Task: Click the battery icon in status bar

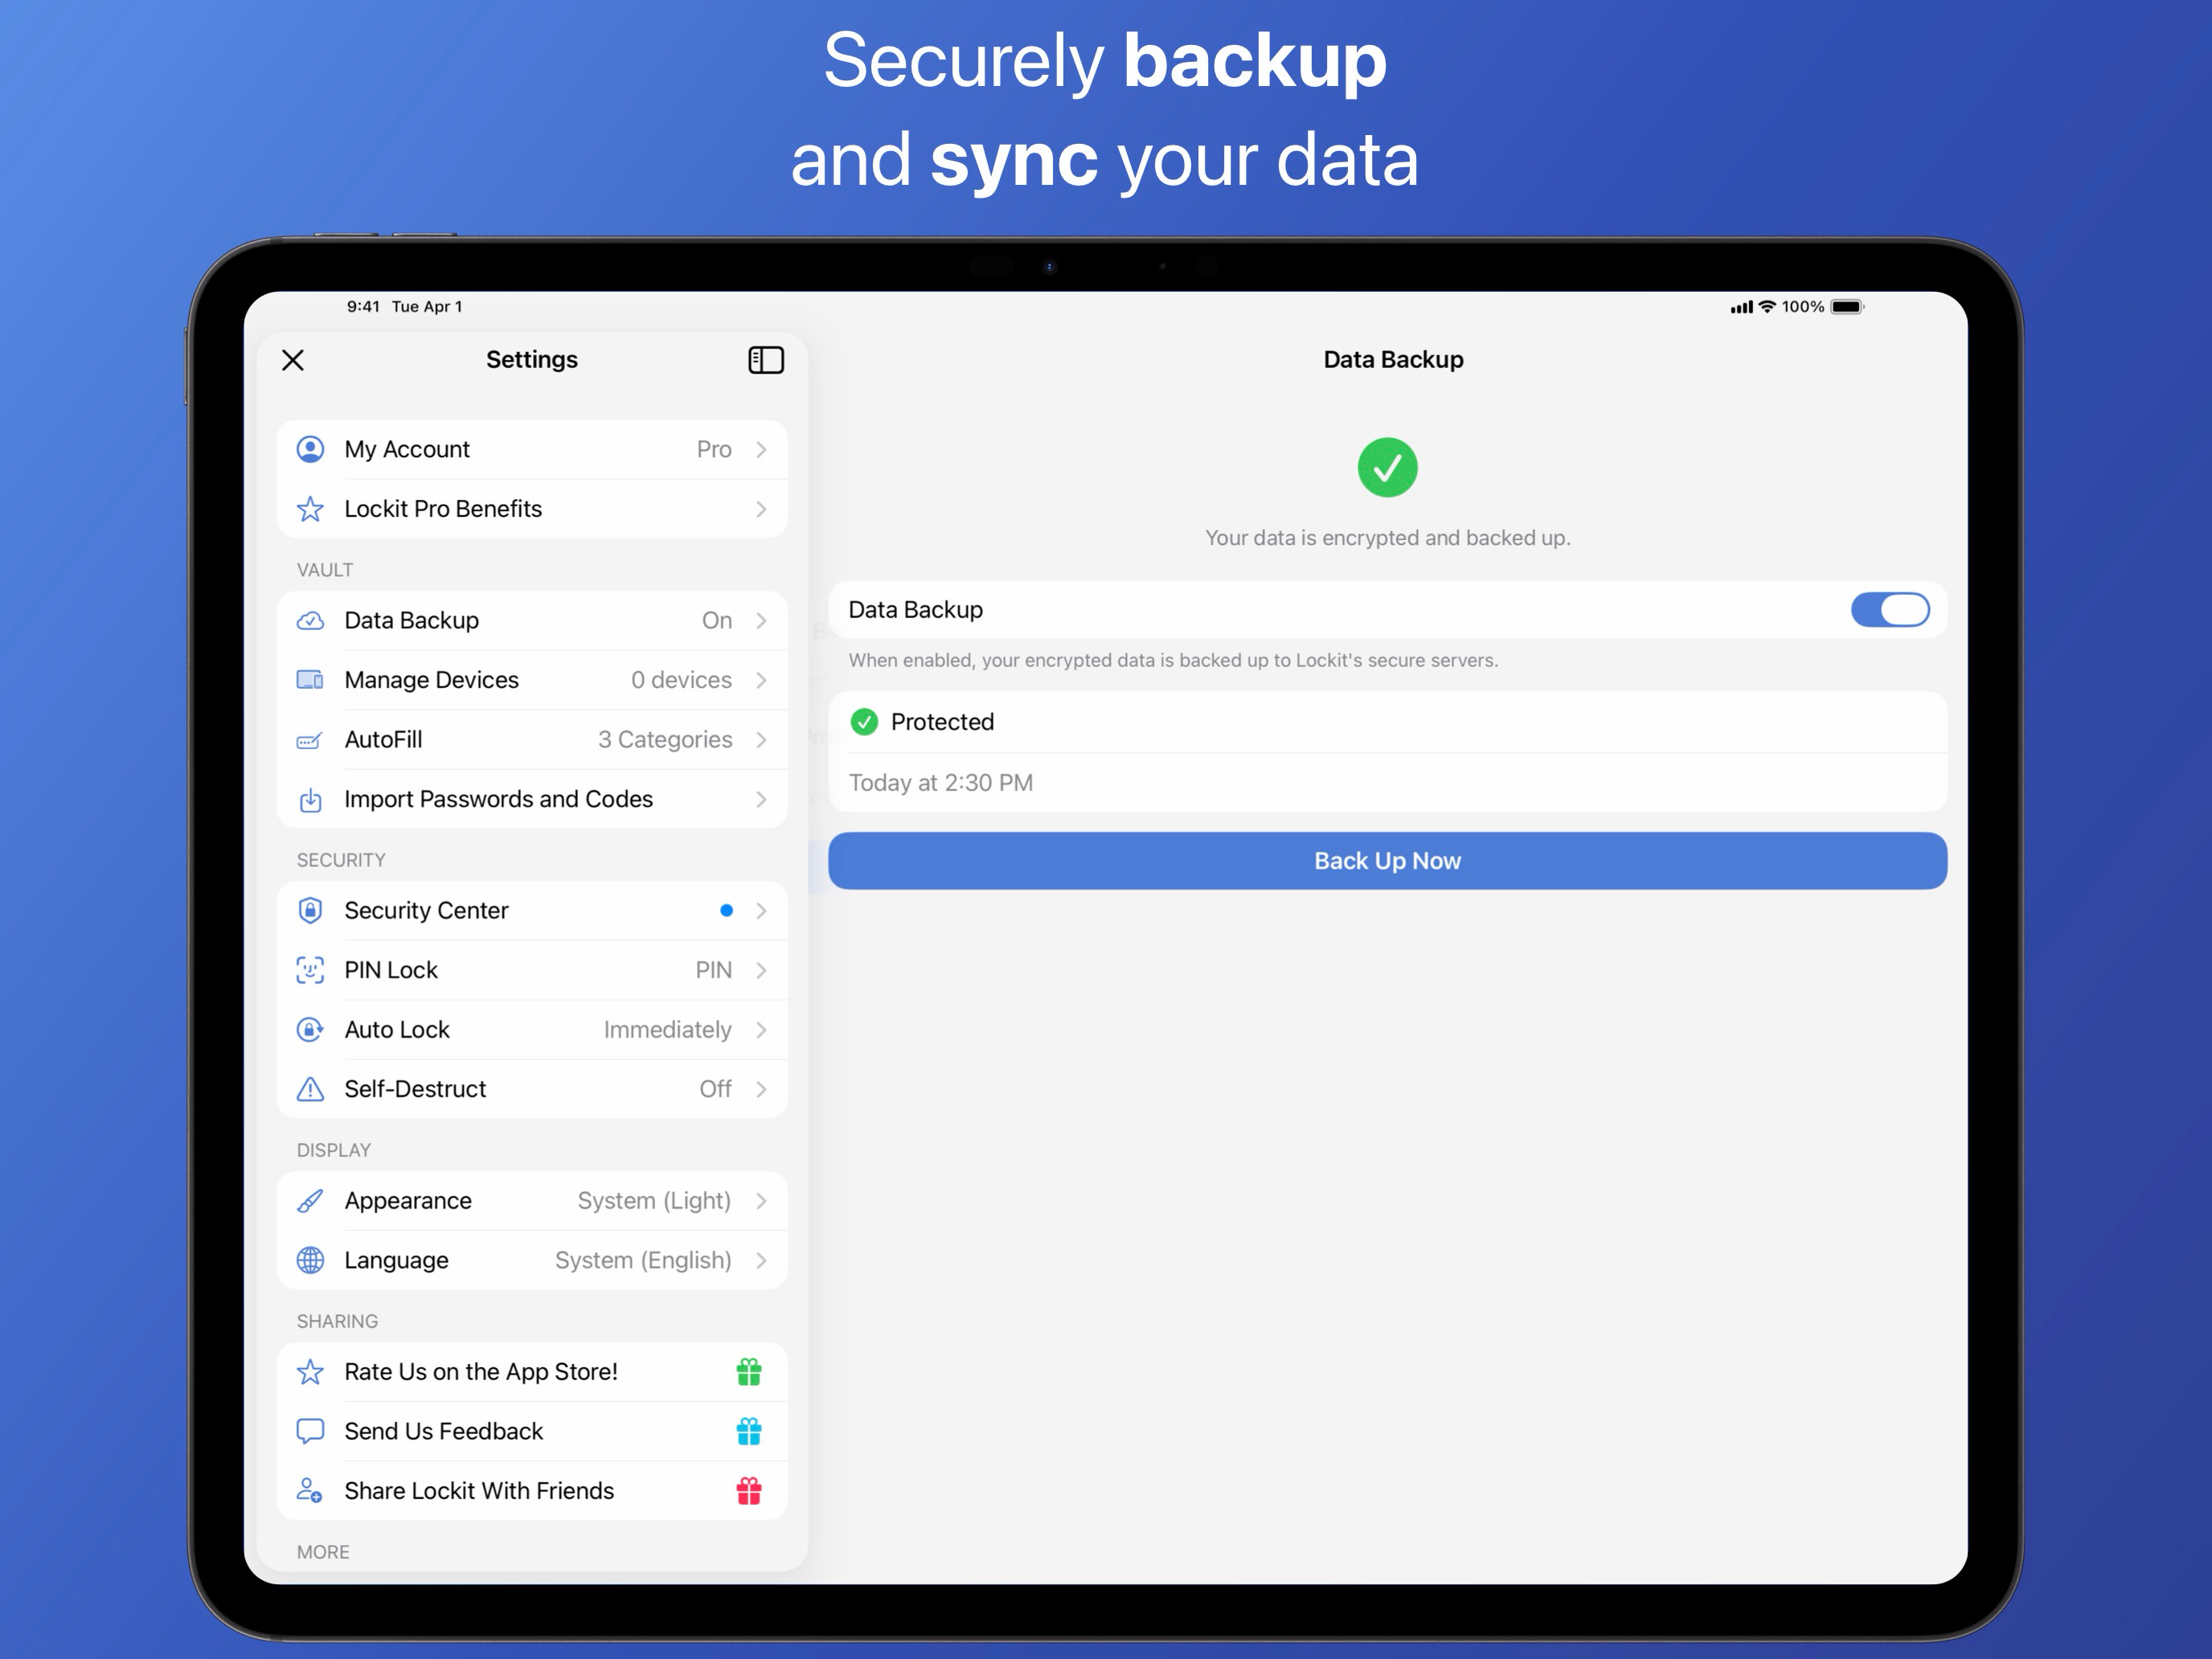Action: (x=1847, y=307)
